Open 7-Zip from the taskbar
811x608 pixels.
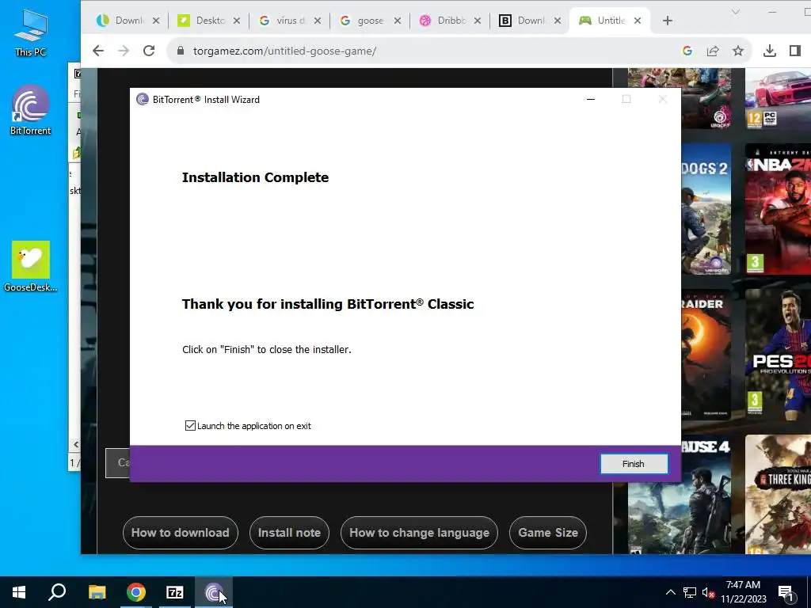point(175,592)
